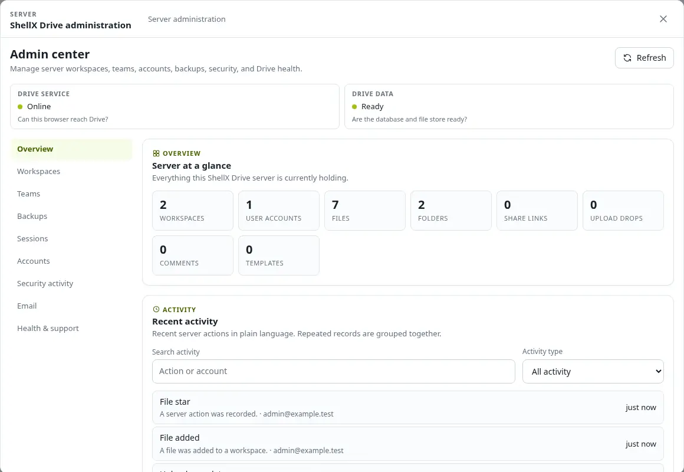Open Security activity in the sidebar
Image resolution: width=684 pixels, height=472 pixels.
click(71, 283)
